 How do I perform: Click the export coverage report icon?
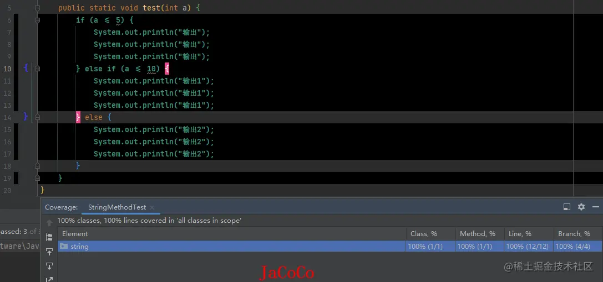[49, 279]
